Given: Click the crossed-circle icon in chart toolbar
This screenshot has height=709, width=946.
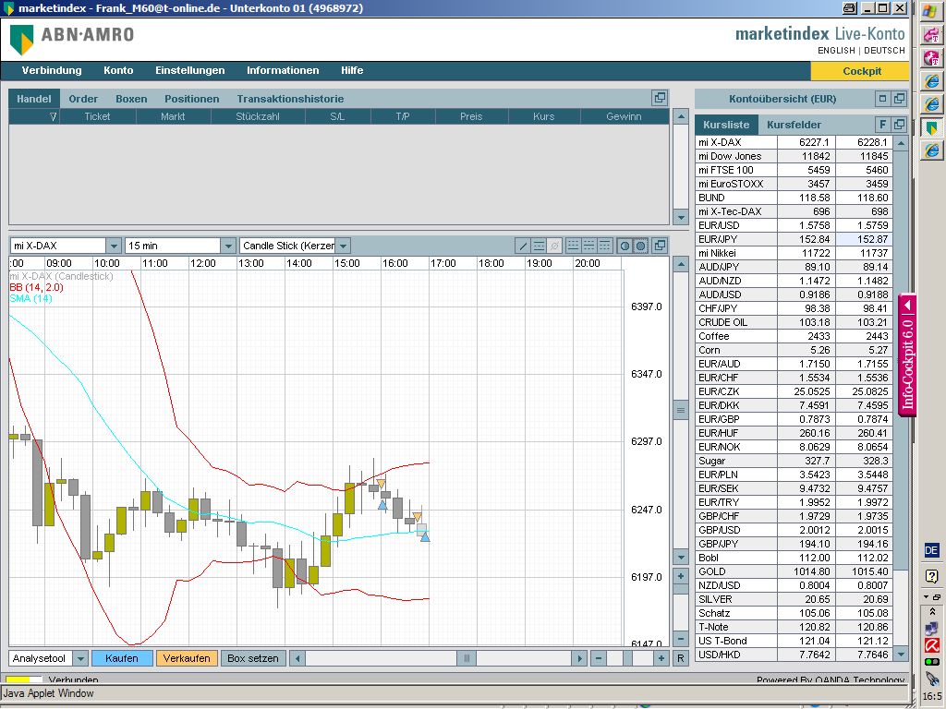Looking at the screenshot, I should [554, 246].
